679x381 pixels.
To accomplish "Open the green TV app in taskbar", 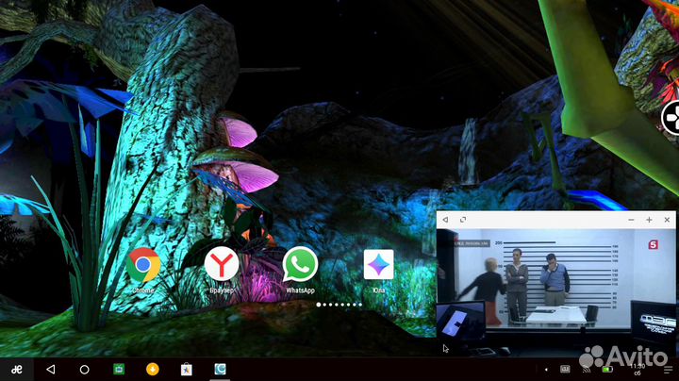I will pyautogui.click(x=119, y=369).
